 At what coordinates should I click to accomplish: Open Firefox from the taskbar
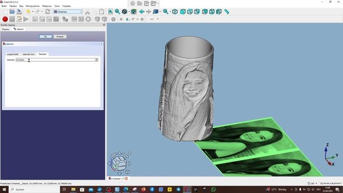(143, 189)
